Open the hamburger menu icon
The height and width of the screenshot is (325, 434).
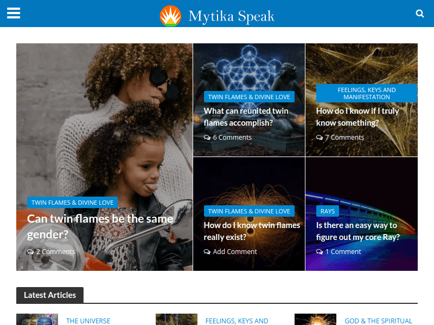14,13
